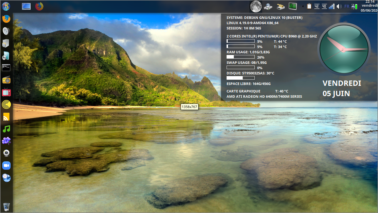Launch the orange radio application

click(x=6, y=80)
